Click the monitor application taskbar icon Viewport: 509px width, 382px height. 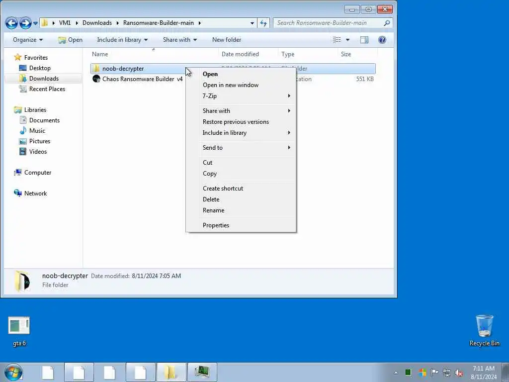tap(202, 372)
